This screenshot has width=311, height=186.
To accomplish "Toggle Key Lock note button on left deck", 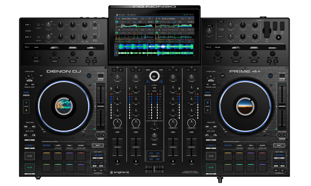I will point(101,76).
